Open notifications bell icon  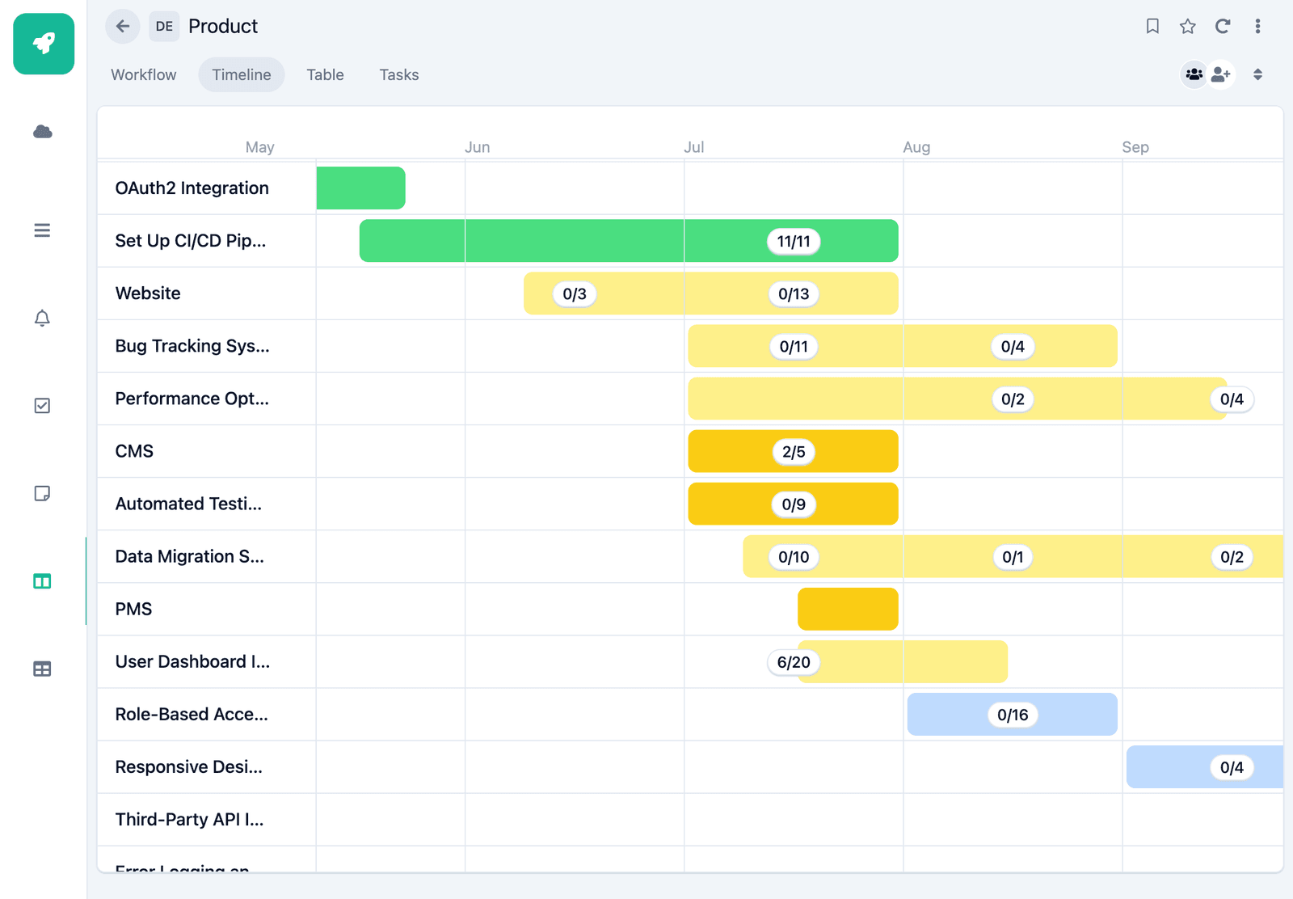(43, 318)
